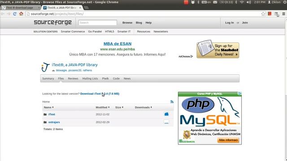Open the Chrome menu hamburger icon
287x161 pixels.
click(283, 14)
